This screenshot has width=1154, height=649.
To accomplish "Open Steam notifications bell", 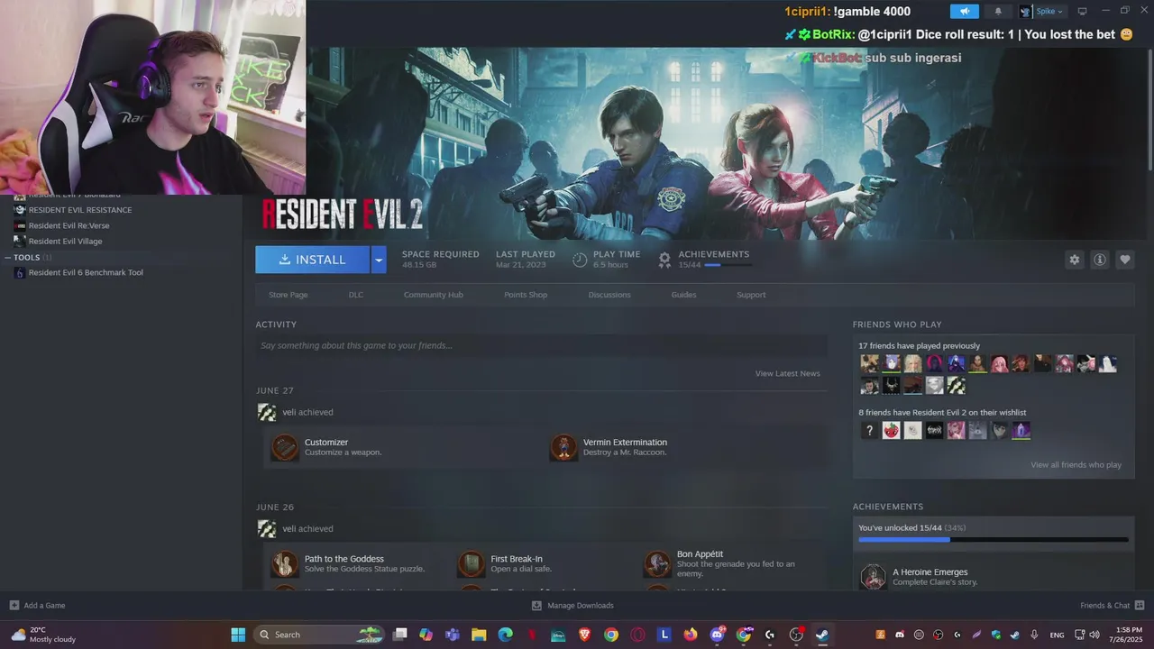I will pos(998,12).
